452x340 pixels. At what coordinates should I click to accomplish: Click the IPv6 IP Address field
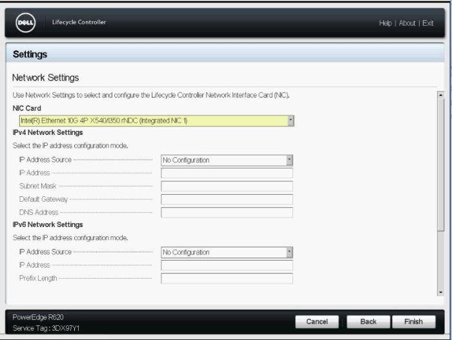227,265
